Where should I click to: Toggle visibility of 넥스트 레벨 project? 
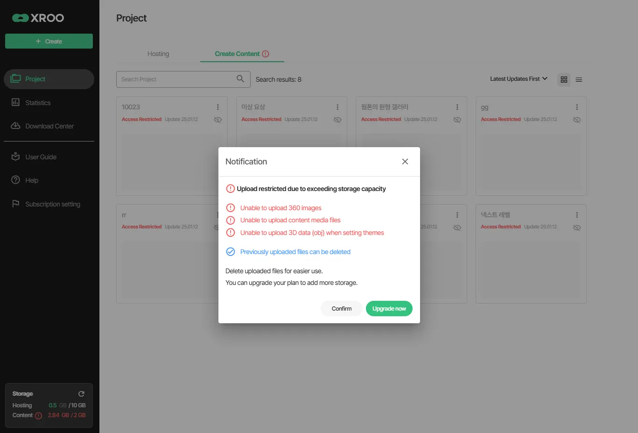pos(577,227)
